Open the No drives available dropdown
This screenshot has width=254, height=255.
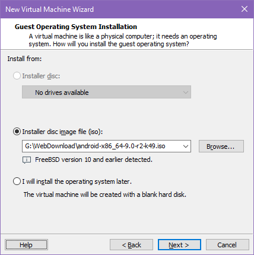106,92
